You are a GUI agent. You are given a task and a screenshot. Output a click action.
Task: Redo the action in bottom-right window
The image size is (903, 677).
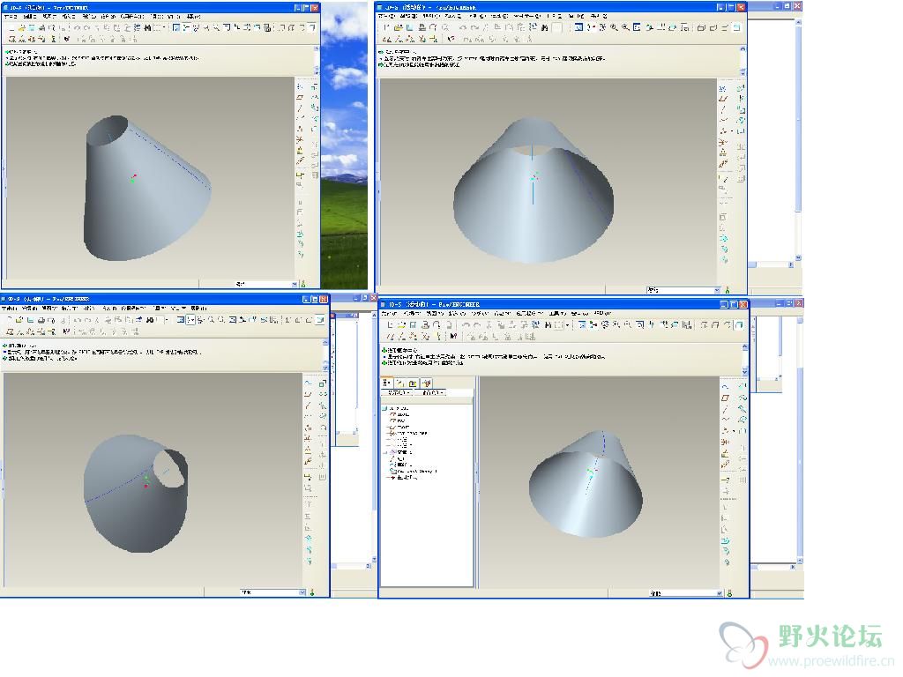(477, 324)
